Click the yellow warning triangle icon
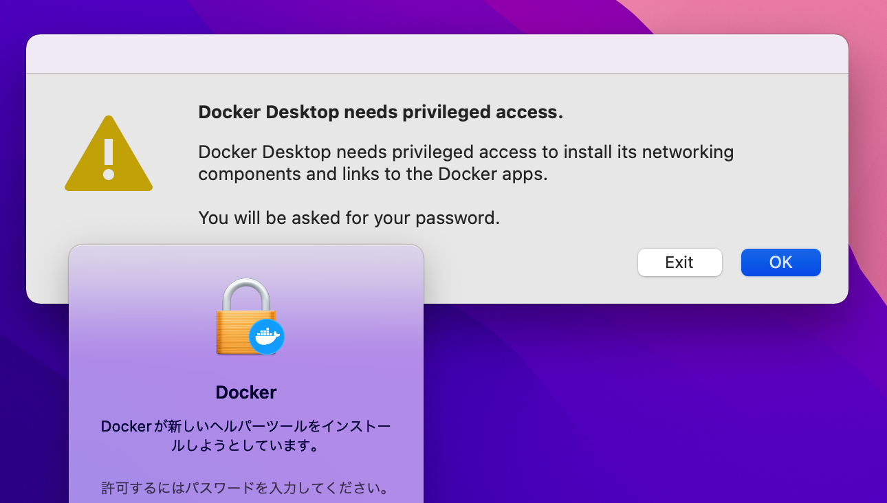The width and height of the screenshot is (887, 503). pyautogui.click(x=109, y=154)
